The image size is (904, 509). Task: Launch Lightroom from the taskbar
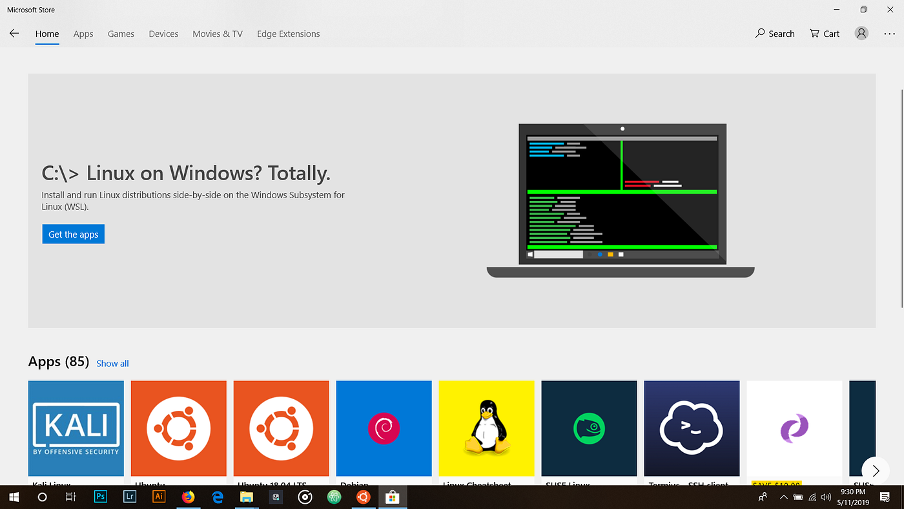pos(130,497)
